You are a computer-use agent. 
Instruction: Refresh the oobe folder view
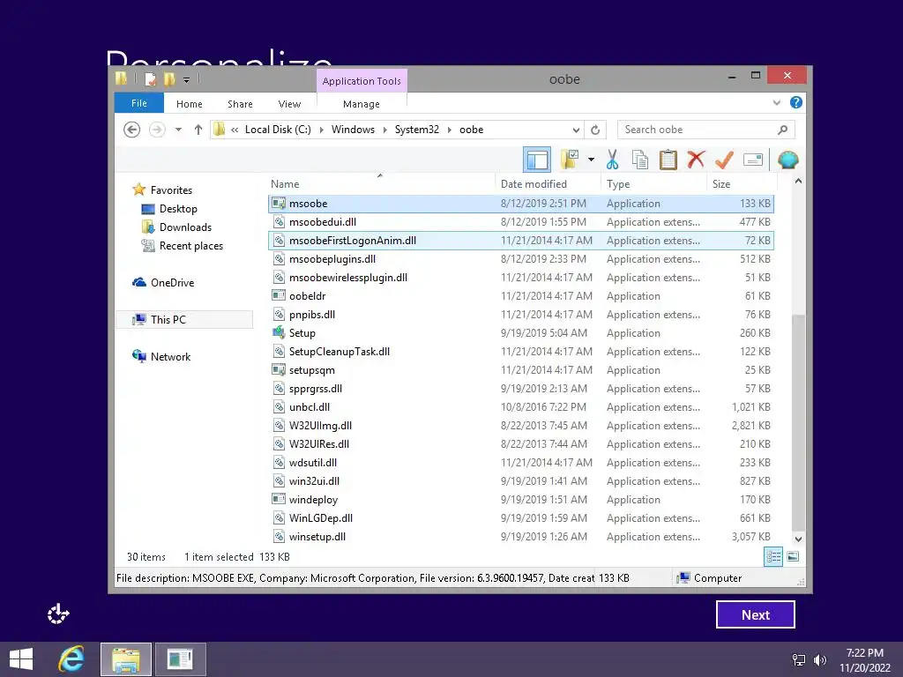coord(595,130)
